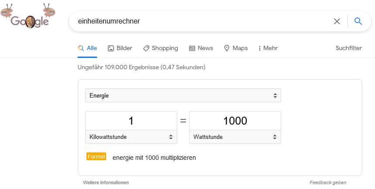Click the Bilder image icon
The width and height of the screenshot is (375, 189).
[x=111, y=48]
